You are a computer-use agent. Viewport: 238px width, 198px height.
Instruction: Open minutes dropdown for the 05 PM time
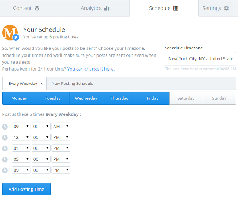[x=41, y=159]
